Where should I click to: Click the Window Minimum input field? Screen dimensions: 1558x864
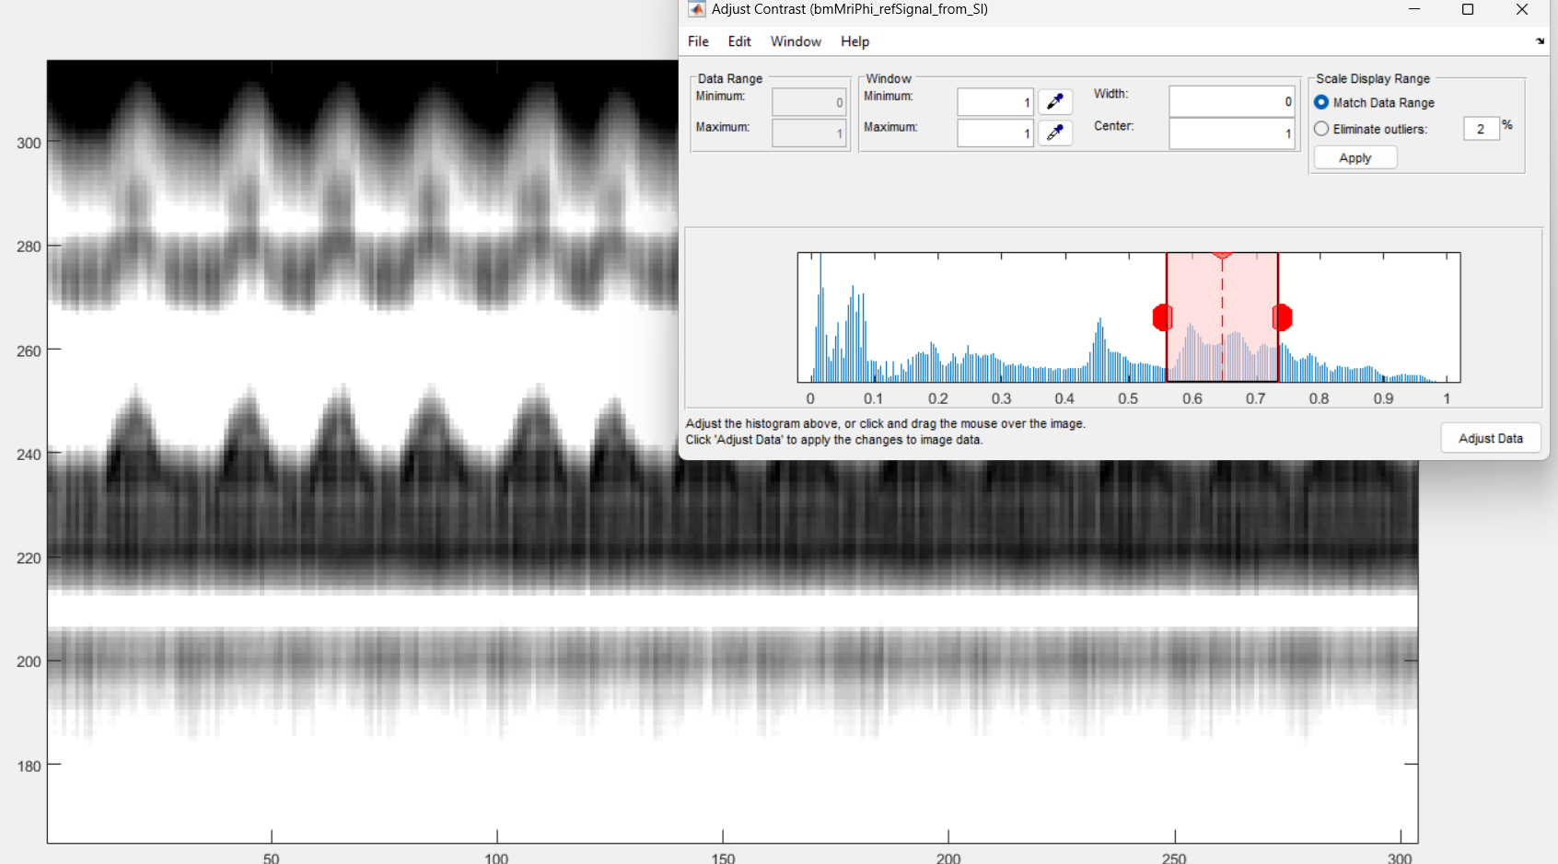coord(995,102)
